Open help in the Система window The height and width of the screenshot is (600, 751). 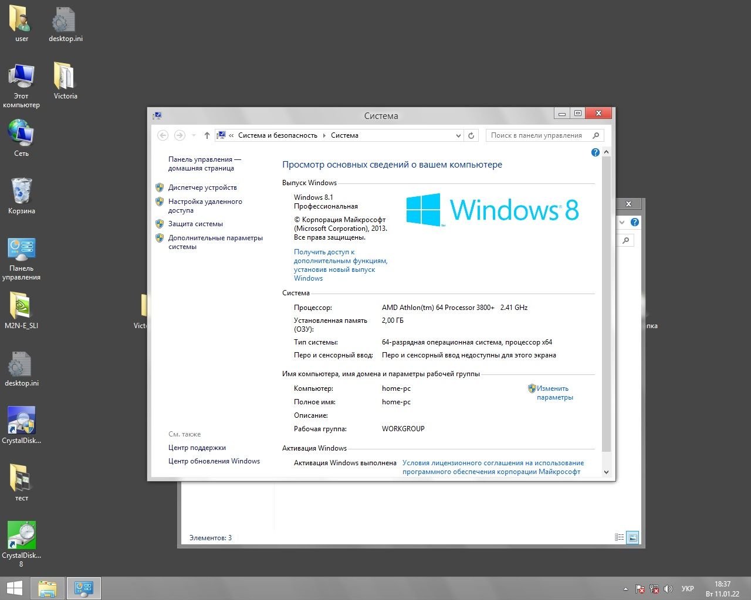click(x=596, y=152)
